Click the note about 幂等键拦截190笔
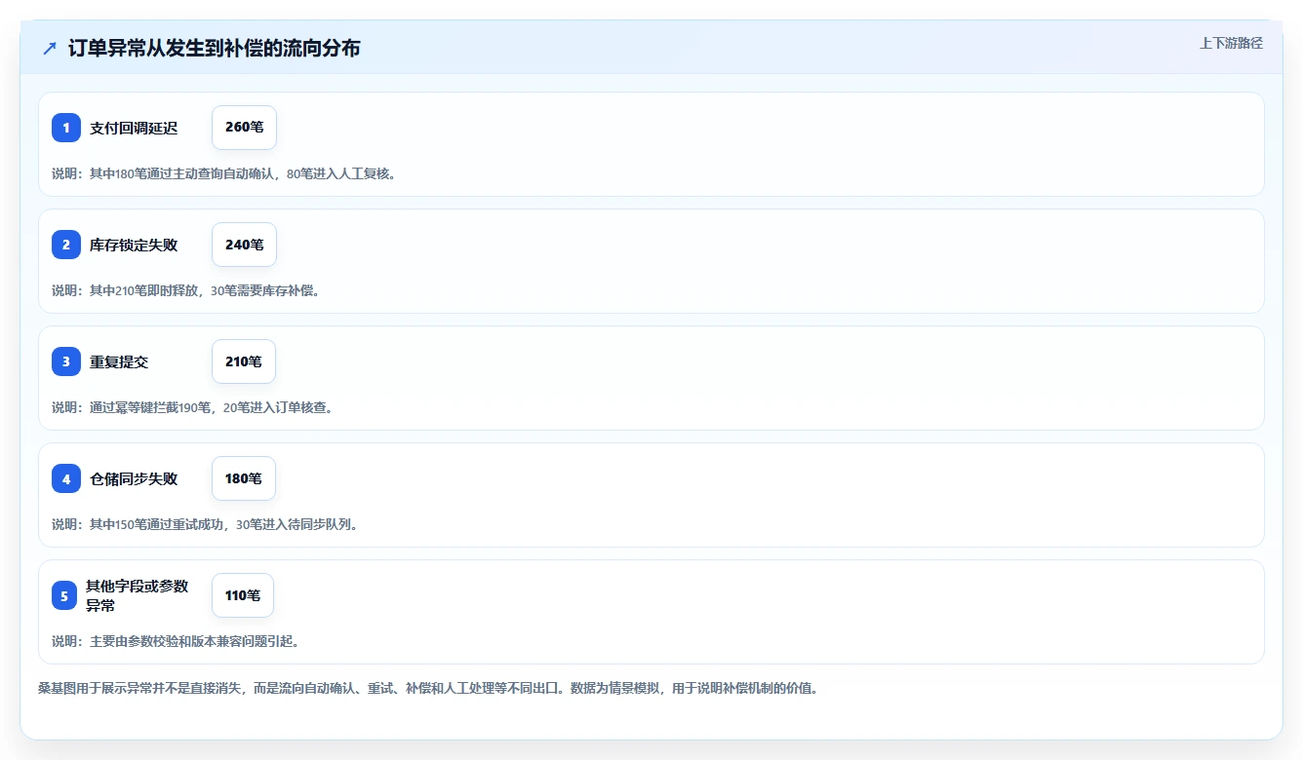1303x760 pixels. pyautogui.click(x=194, y=407)
